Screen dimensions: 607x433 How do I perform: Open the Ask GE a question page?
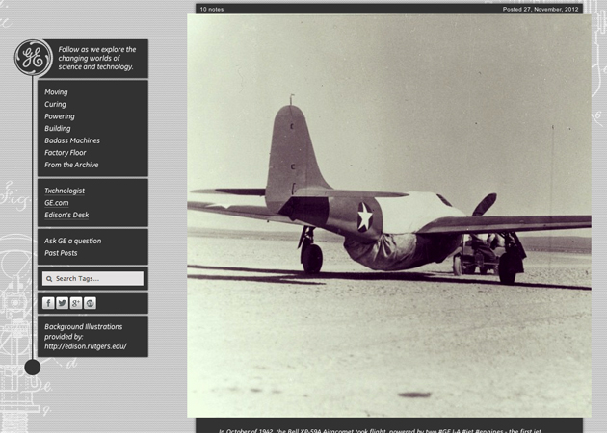pos(72,242)
